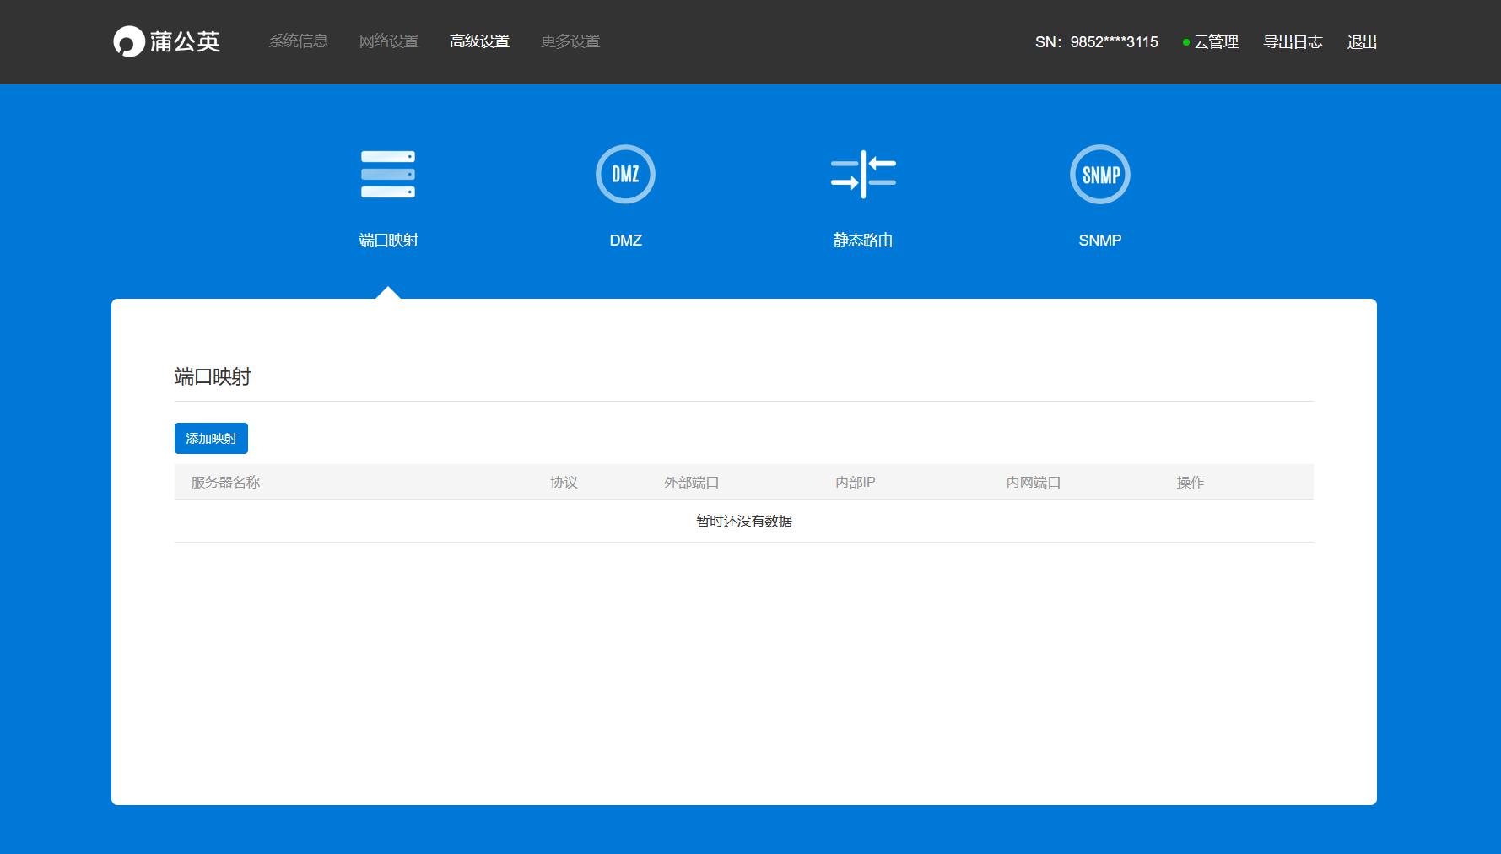Viewport: 1501px width, 854px height.
Task: Click the 内网端口 column header
Action: pos(1033,483)
